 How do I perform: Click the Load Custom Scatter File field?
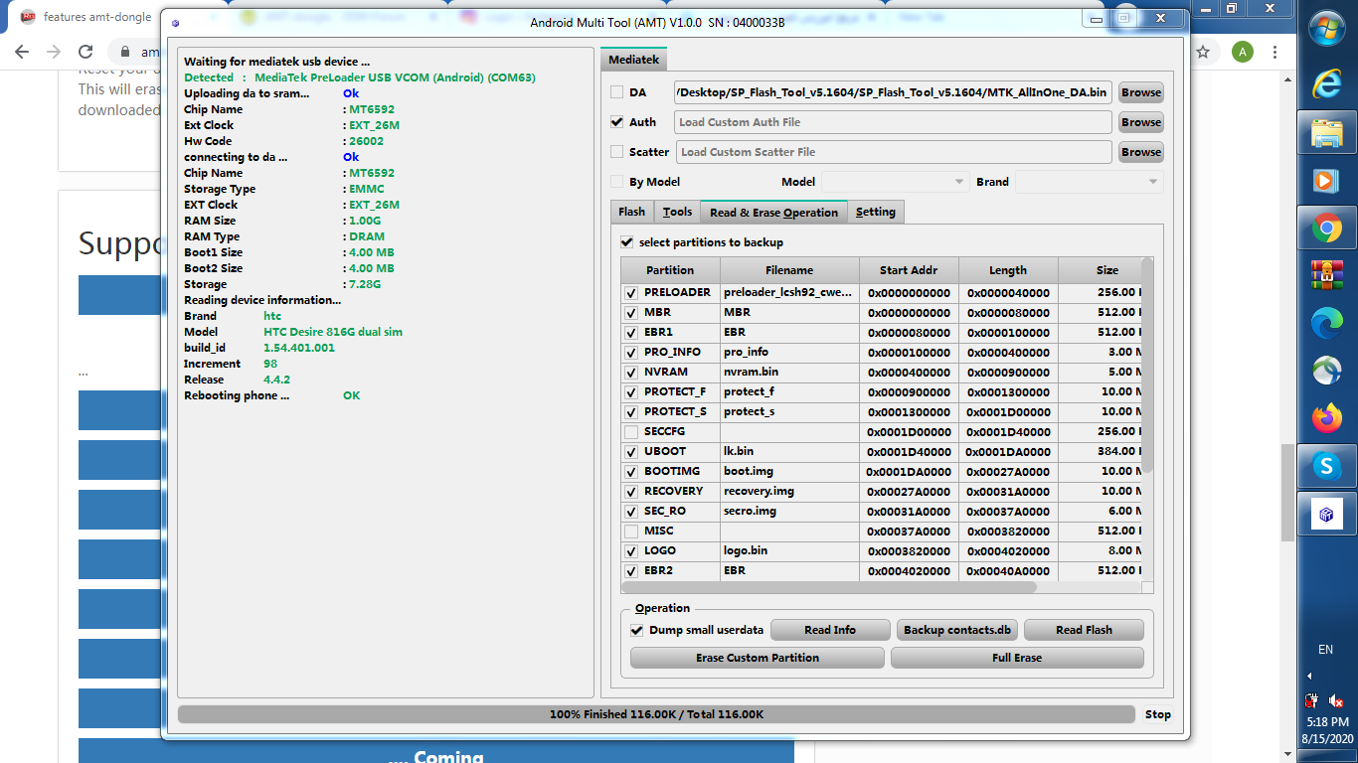(x=894, y=152)
